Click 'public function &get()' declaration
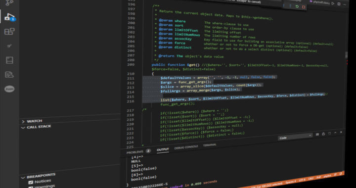Image resolution: width=356 pixels, height=188 pixels. [176, 65]
